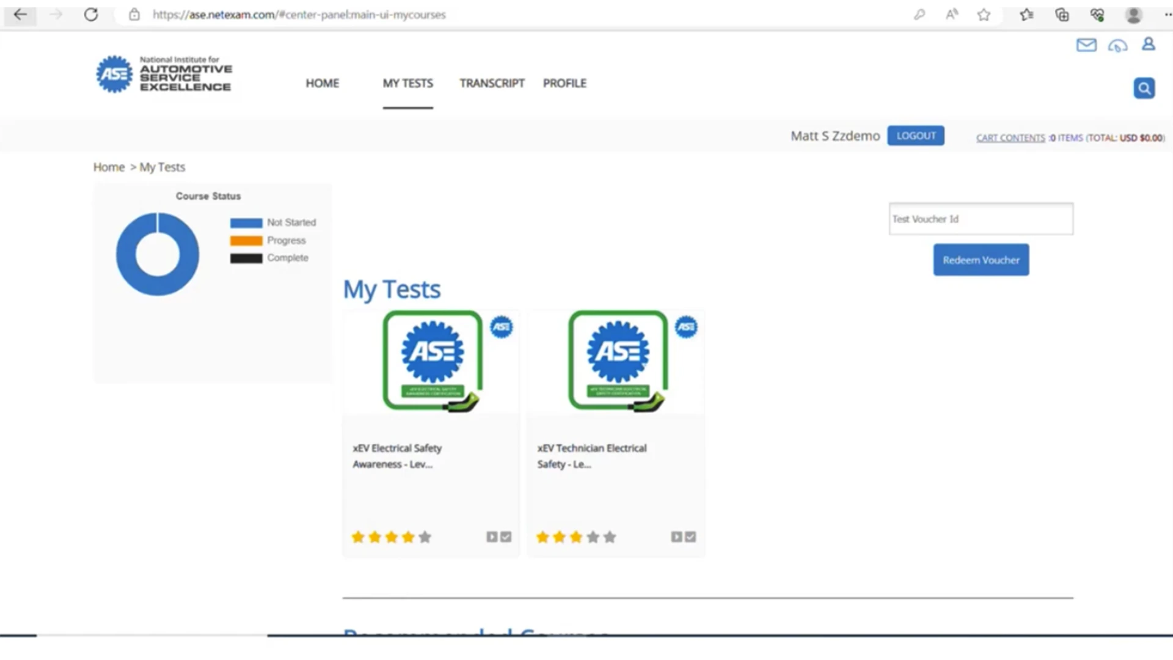
Task: Click the LOGOUT button
Action: (x=916, y=136)
